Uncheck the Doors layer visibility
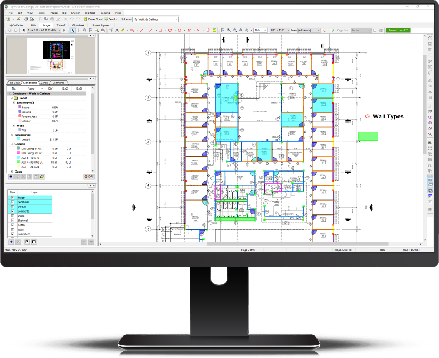Image resolution: width=439 pixels, height=358 pixels. coord(12,215)
